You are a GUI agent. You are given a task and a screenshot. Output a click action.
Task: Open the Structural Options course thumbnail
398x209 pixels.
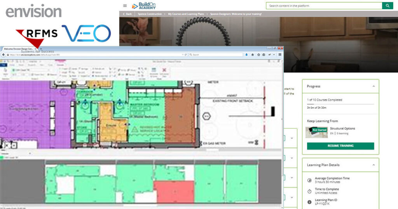point(316,132)
